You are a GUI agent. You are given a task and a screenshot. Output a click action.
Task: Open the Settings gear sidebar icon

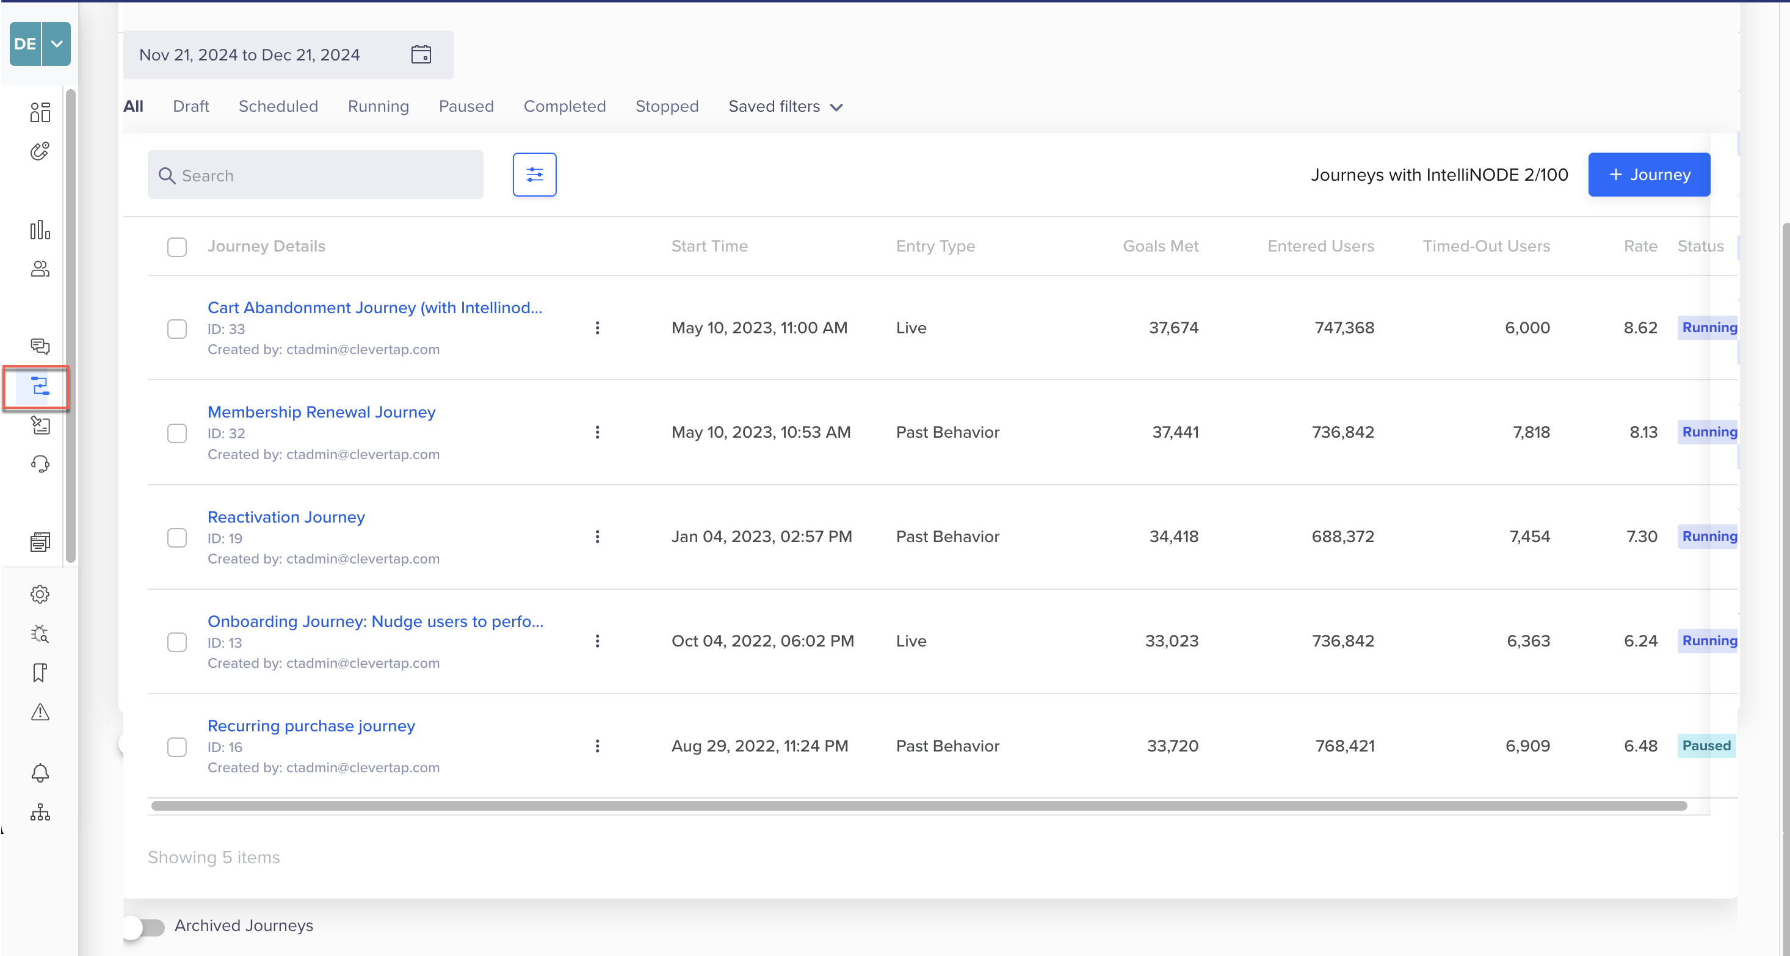tap(40, 594)
